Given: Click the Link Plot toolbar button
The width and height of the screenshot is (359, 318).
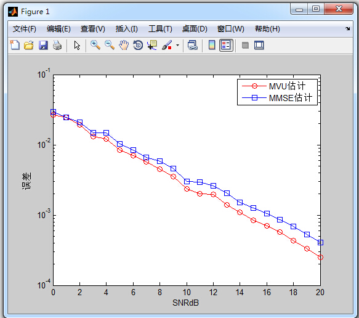Looking at the screenshot, I should [193, 45].
